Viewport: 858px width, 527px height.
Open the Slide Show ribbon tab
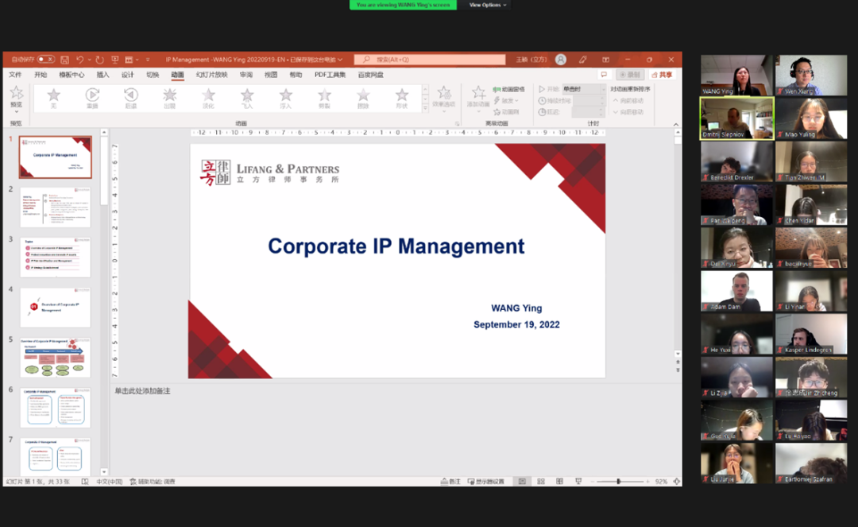pos(212,75)
